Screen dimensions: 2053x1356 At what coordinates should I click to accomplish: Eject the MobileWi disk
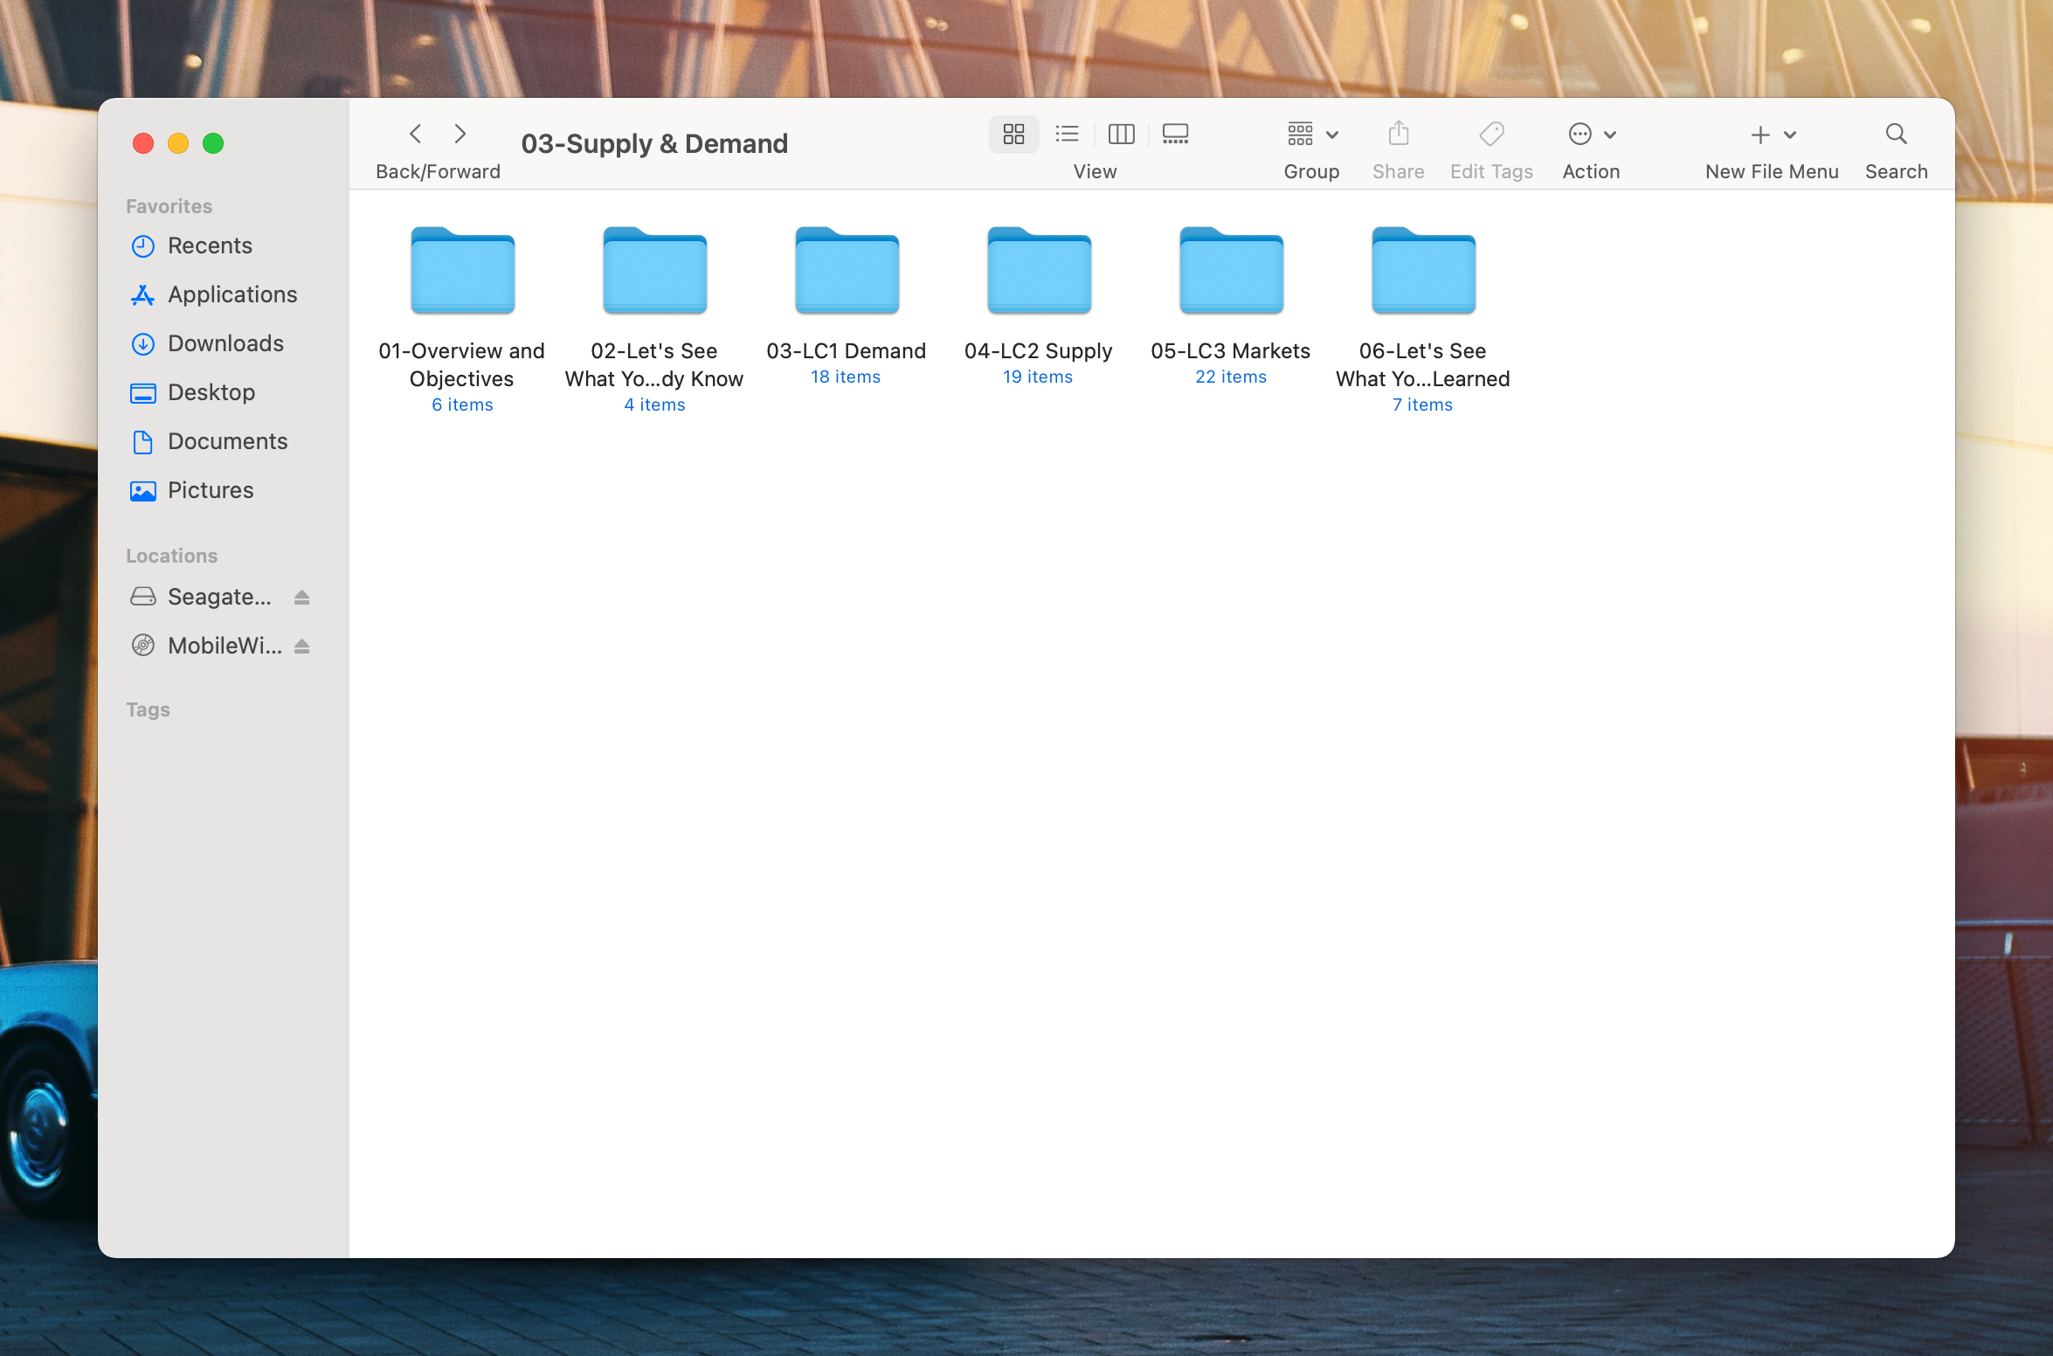click(301, 647)
